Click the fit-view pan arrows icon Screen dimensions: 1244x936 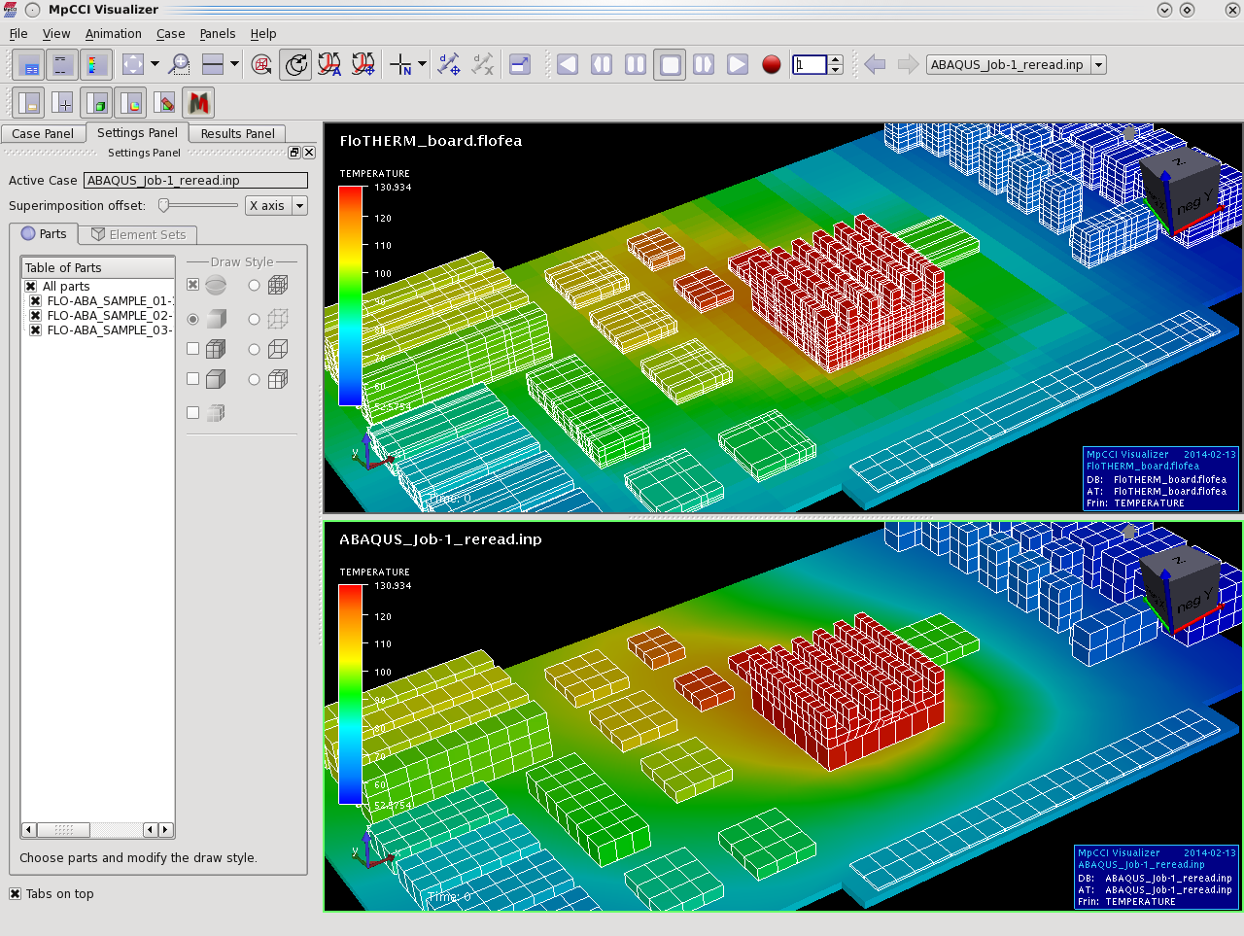click(x=133, y=65)
